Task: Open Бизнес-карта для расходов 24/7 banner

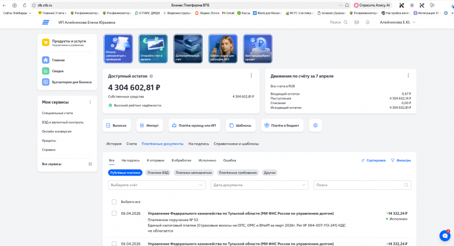Action: [x=223, y=48]
